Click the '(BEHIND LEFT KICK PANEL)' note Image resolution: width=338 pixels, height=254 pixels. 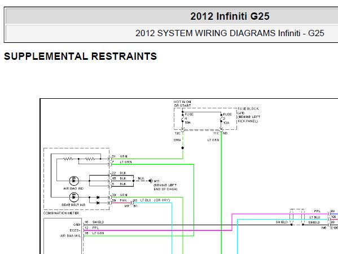click(x=249, y=119)
